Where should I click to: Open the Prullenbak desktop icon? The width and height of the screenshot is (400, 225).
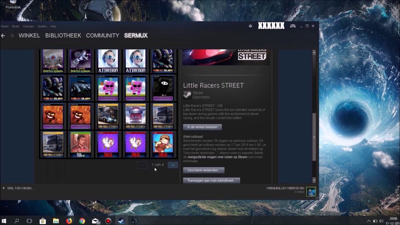[13, 5]
